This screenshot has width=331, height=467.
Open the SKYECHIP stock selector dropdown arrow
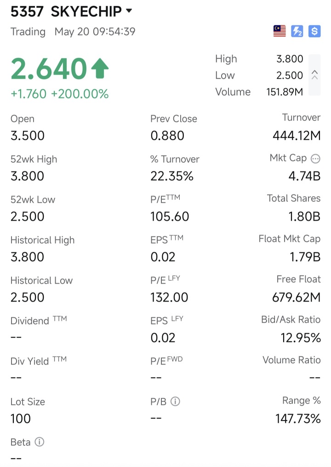pyautogui.click(x=129, y=11)
